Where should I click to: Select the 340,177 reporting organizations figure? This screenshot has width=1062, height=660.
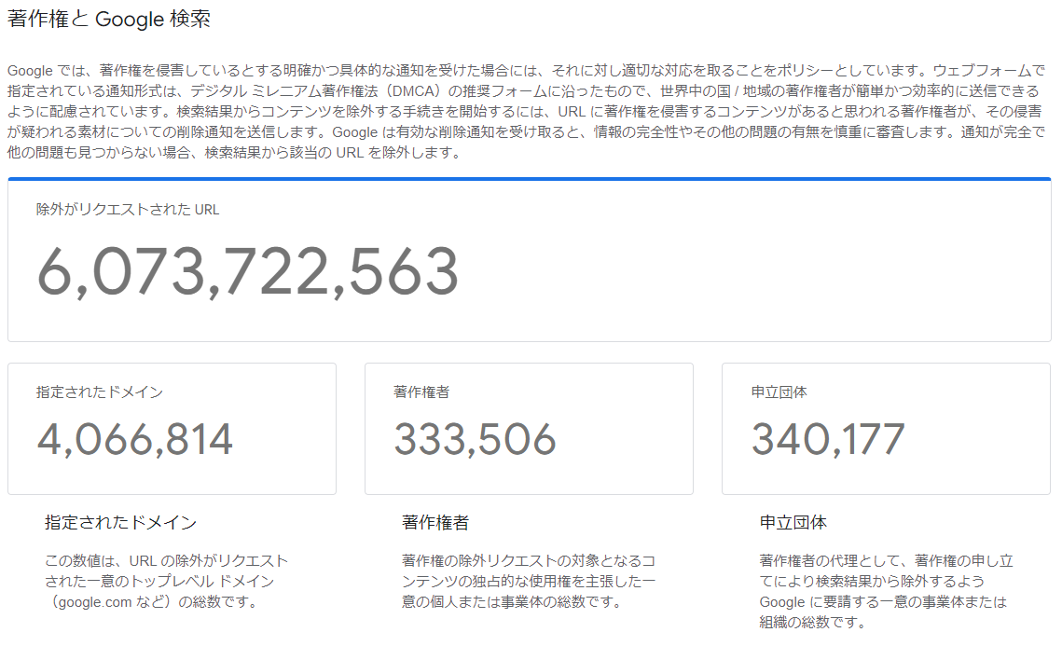(828, 439)
